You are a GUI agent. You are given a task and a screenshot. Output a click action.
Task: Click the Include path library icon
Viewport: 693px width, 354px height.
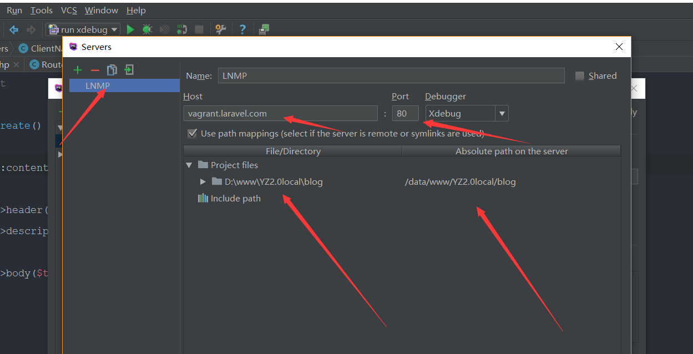203,198
